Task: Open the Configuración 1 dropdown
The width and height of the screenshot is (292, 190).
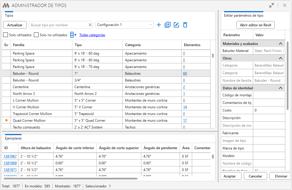Action: (125, 25)
